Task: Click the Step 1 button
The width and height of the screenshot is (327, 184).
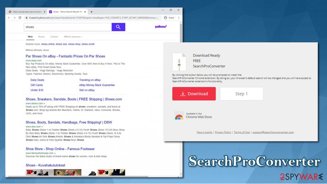Action: point(241,94)
